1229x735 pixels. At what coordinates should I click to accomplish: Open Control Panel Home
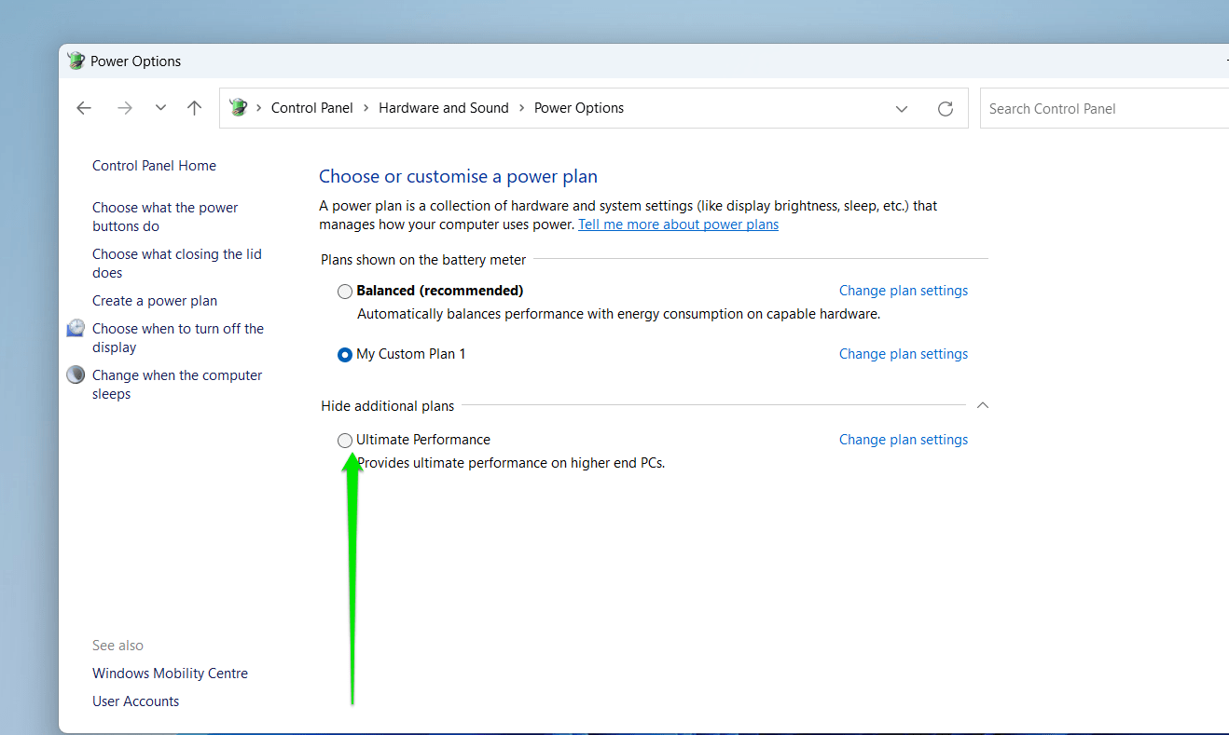(x=154, y=166)
